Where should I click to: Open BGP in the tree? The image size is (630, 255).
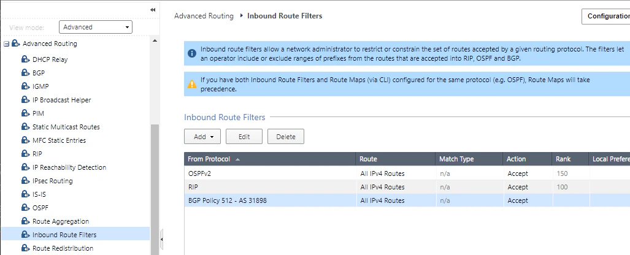point(39,73)
